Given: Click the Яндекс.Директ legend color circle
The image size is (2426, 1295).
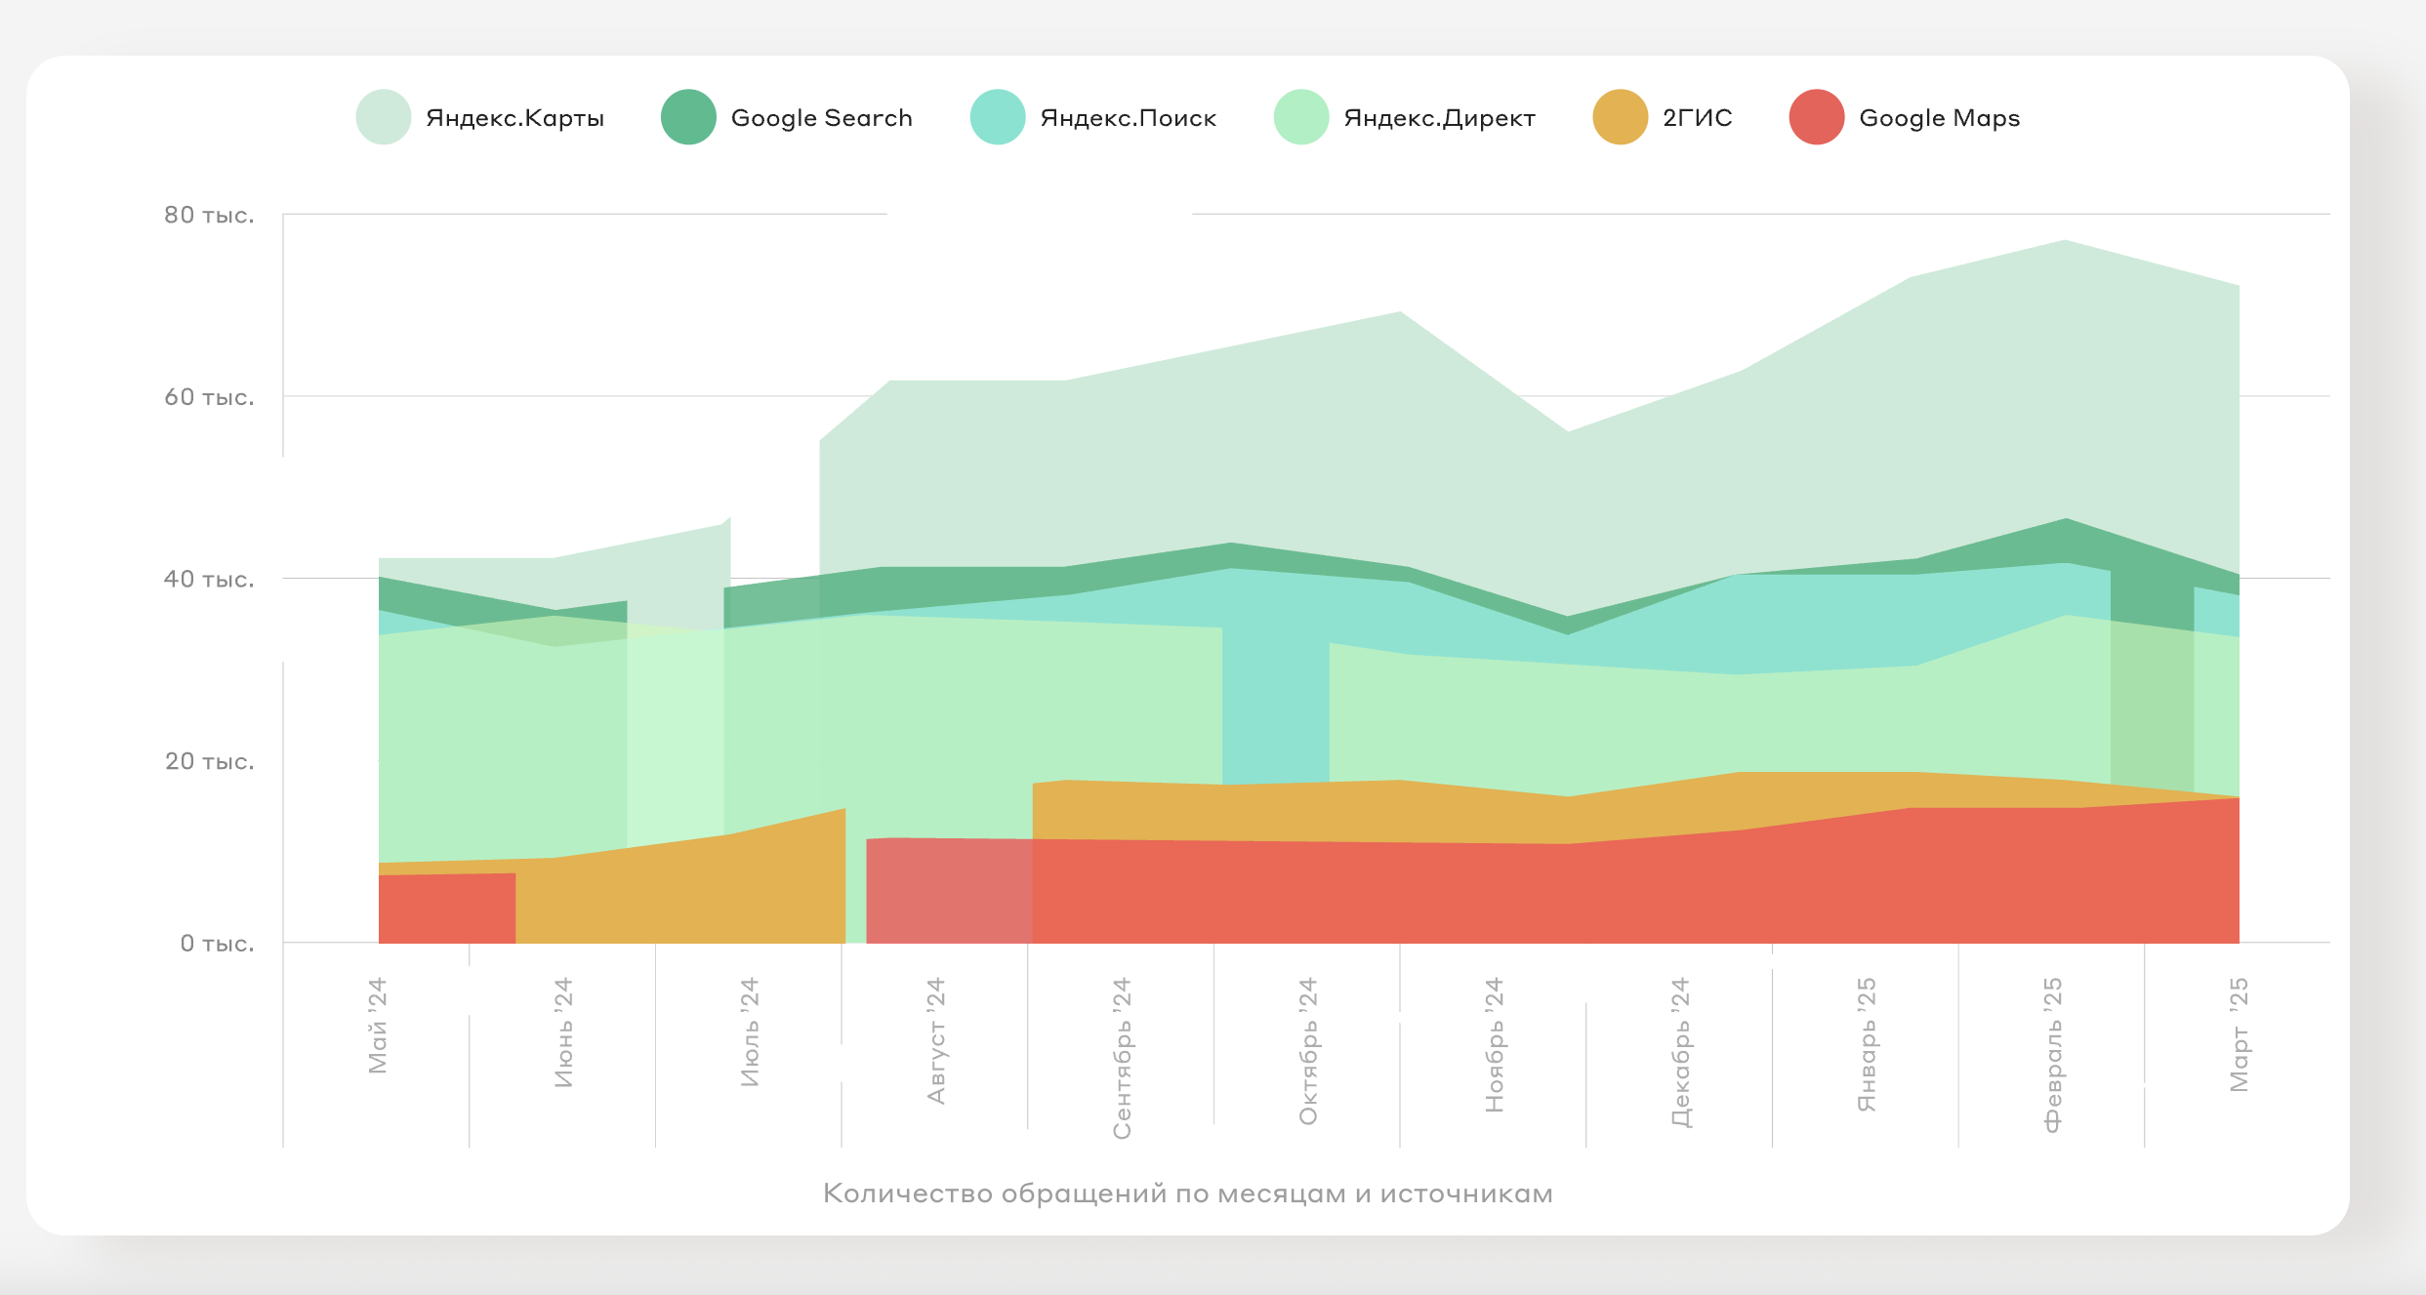Looking at the screenshot, I should [x=1300, y=117].
